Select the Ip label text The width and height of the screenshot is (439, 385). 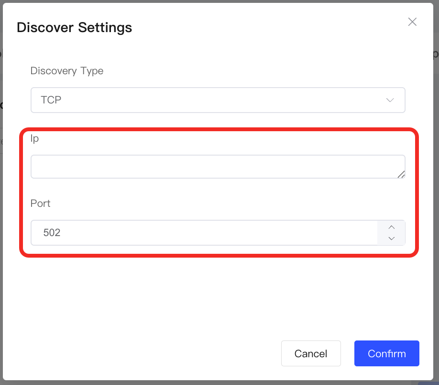tap(34, 138)
